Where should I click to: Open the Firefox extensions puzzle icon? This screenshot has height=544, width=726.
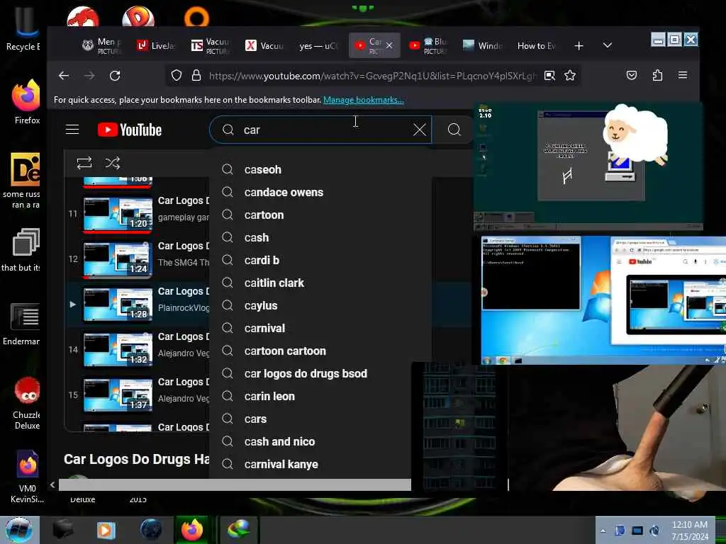point(657,75)
